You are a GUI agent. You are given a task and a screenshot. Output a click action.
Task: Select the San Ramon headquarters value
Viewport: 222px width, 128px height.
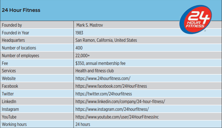tap(106, 40)
